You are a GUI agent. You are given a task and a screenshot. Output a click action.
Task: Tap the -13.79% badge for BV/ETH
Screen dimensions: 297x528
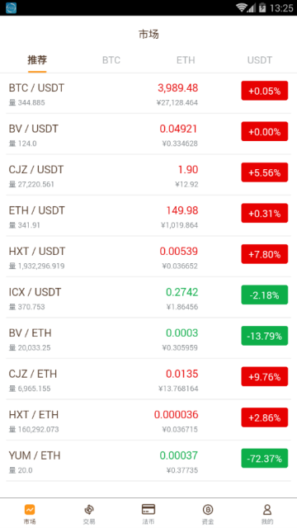264,336
